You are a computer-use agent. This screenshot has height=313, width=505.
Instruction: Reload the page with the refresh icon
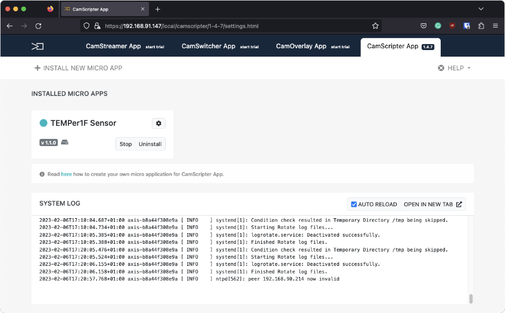coord(38,26)
